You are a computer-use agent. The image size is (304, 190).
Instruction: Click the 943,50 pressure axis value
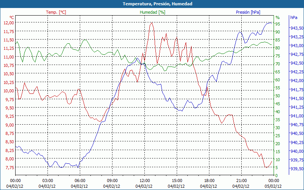pyautogui.click(x=297, y=28)
